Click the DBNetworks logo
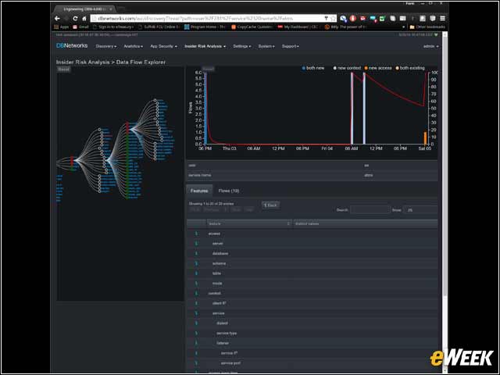Image resolution: width=500 pixels, height=375 pixels. tap(72, 45)
